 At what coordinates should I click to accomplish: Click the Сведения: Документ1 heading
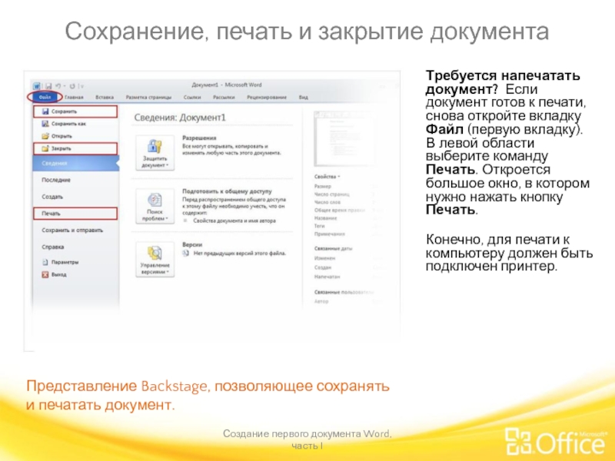point(180,118)
